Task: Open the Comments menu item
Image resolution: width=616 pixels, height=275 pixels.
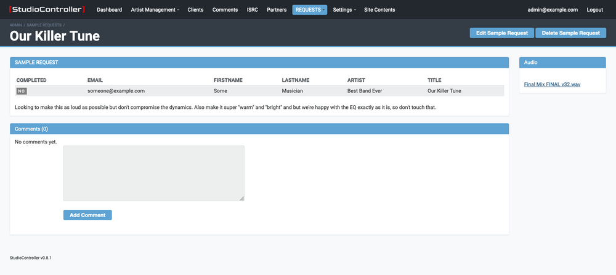Action: tap(225, 10)
